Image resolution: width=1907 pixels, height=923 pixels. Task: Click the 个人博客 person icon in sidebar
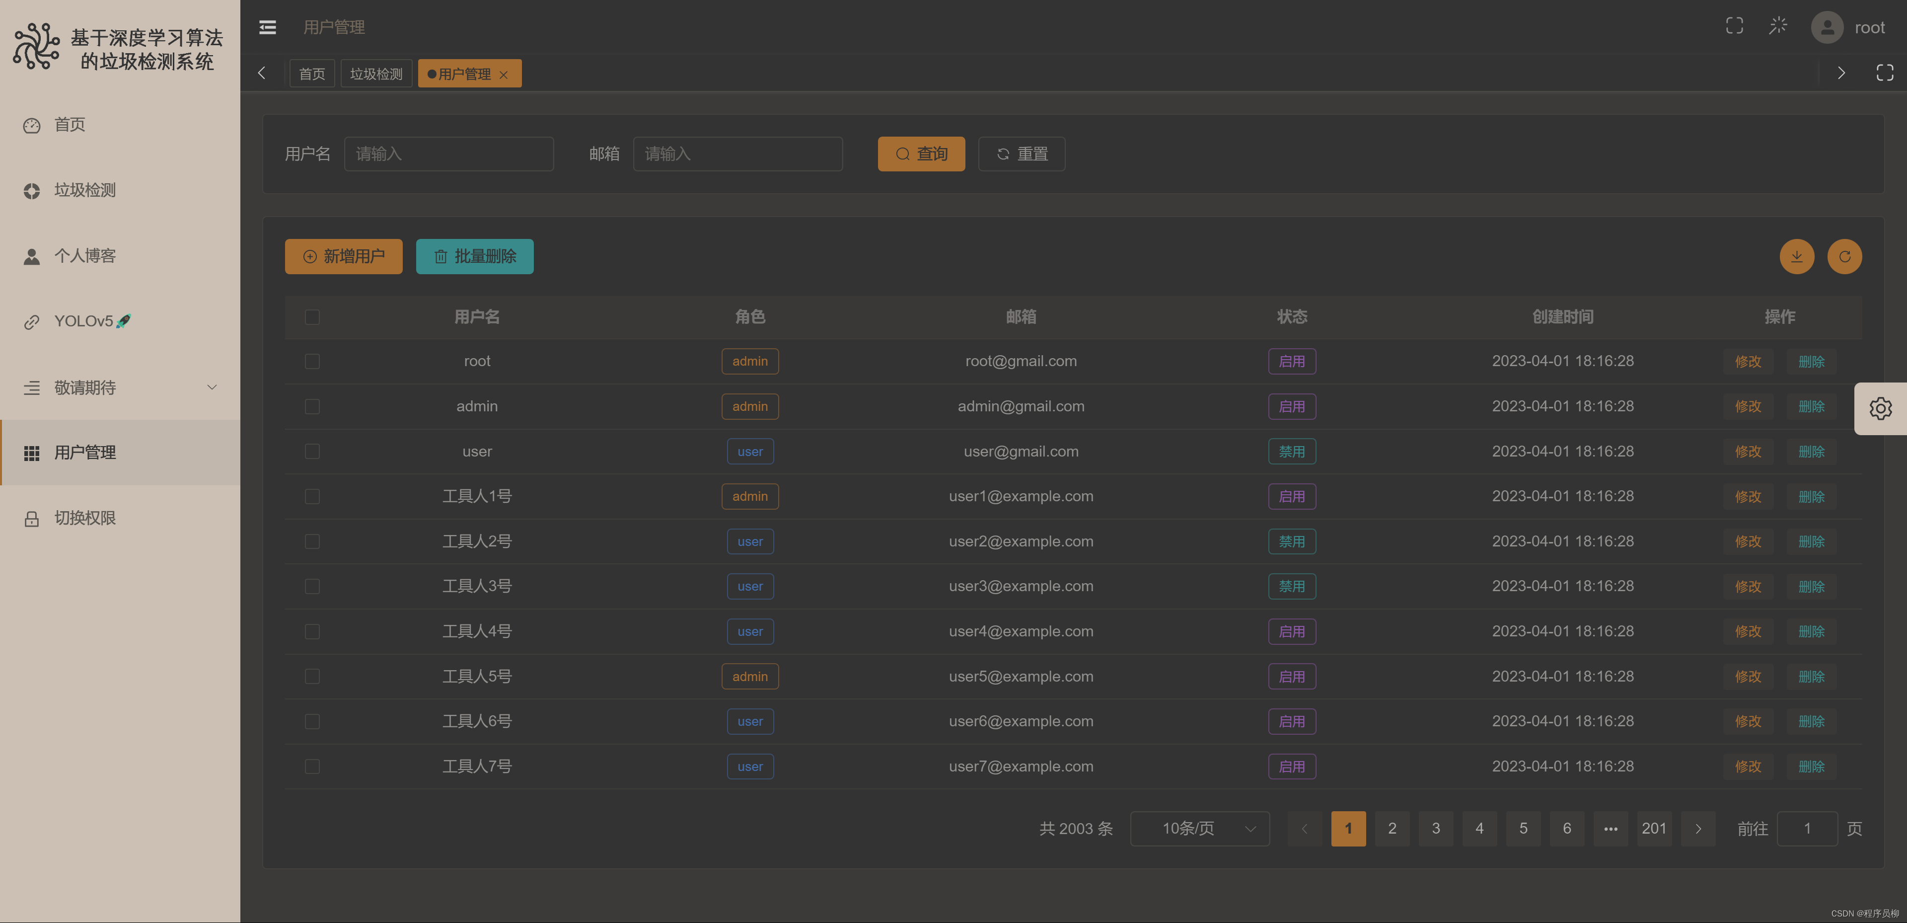(31, 256)
